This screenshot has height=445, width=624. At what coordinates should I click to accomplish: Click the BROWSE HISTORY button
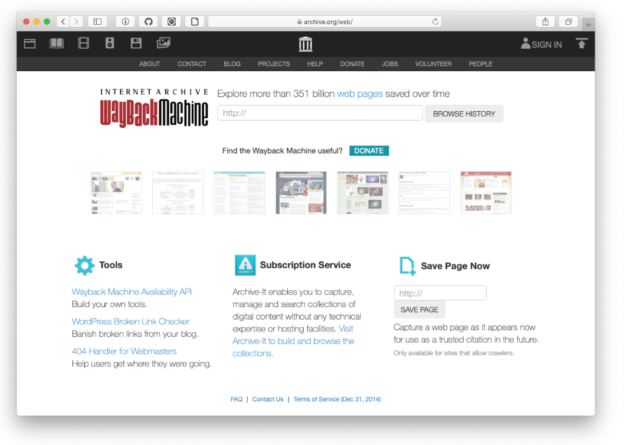click(464, 113)
